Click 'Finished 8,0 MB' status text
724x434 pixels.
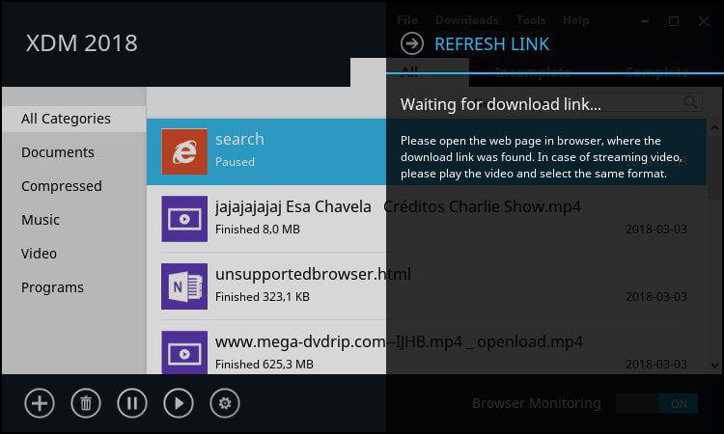point(257,230)
